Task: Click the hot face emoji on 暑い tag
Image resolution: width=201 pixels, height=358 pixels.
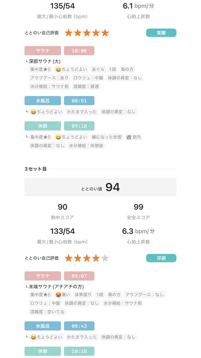Action: [x=59, y=295]
